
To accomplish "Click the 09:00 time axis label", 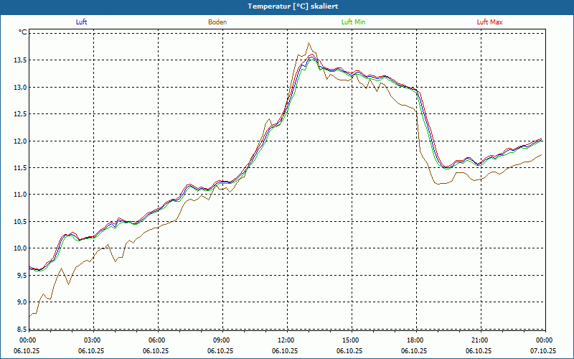I will pyautogui.click(x=222, y=340).
